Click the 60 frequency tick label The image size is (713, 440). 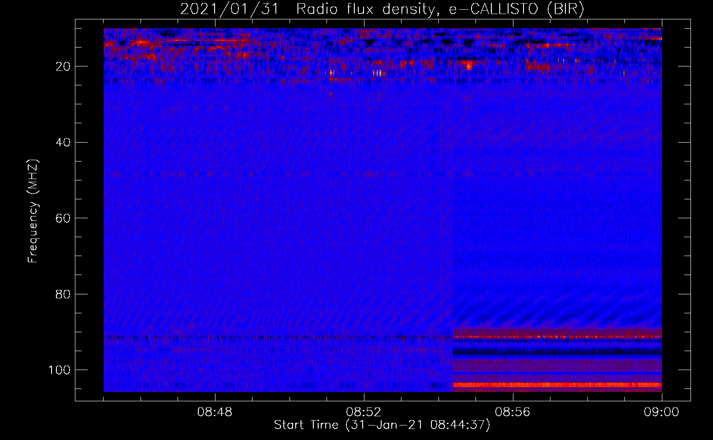(x=63, y=218)
